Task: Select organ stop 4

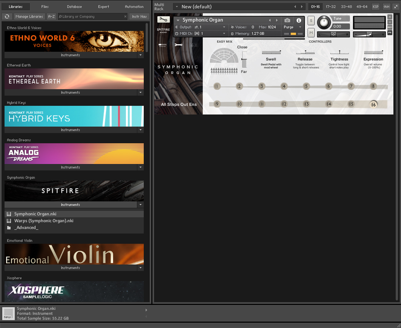Action: pos(284,86)
